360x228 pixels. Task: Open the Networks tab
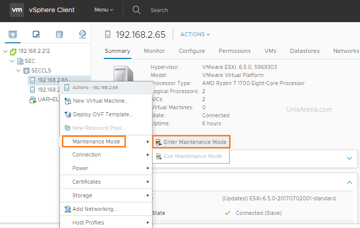[x=346, y=51]
